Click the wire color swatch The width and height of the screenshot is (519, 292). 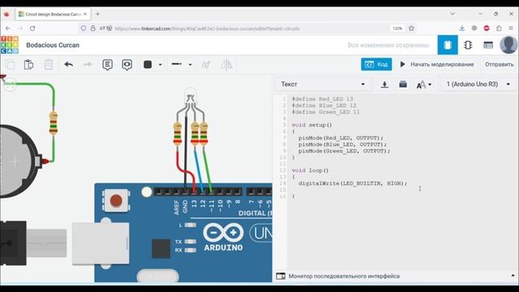pos(148,64)
